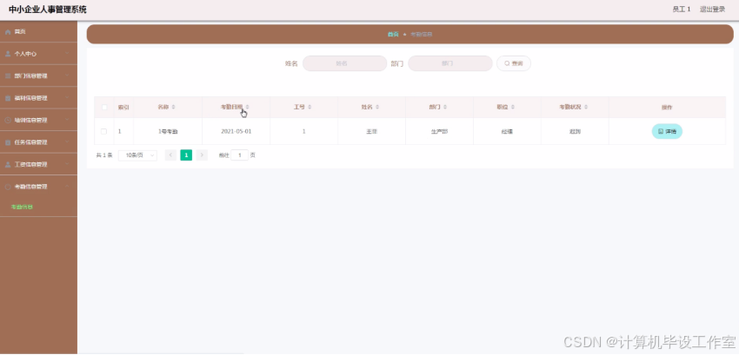The height and width of the screenshot is (355, 739).
Task: Tick the checkbox for row 1号考勤
Action: (104, 131)
